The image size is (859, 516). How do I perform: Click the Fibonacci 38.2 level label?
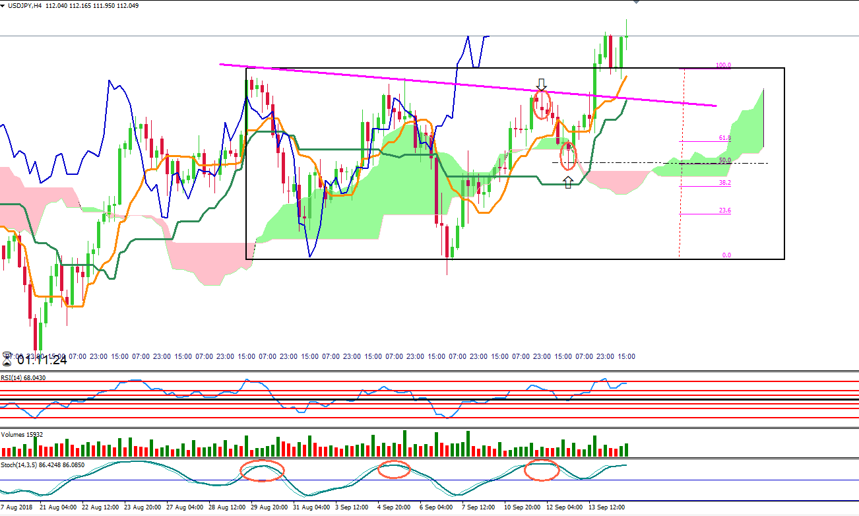[724, 183]
